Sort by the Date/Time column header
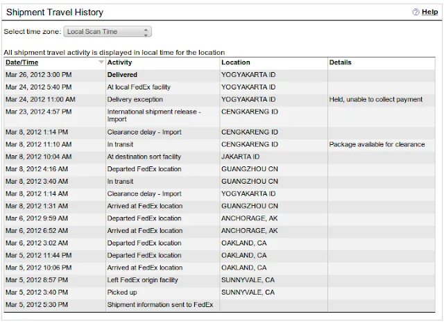The width and height of the screenshot is (444, 323). 22,62
